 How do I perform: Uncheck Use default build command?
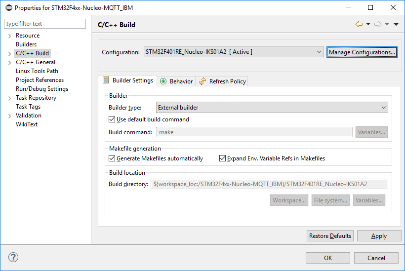point(112,119)
